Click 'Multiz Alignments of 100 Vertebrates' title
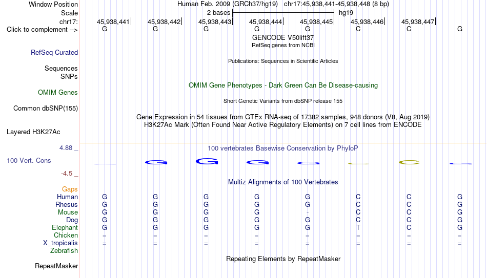The image size is (487, 278). [x=283, y=182]
